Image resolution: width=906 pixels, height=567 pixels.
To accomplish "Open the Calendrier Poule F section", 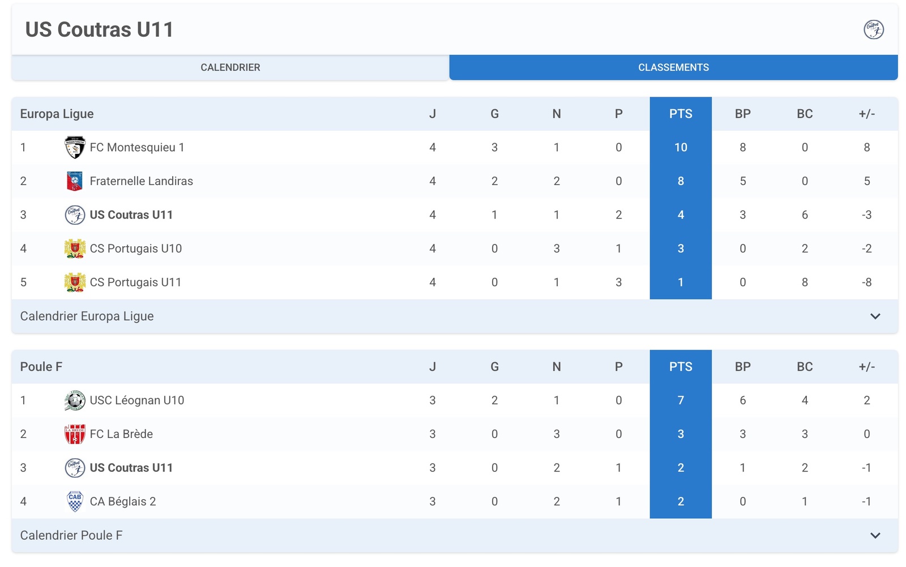I will point(71,535).
